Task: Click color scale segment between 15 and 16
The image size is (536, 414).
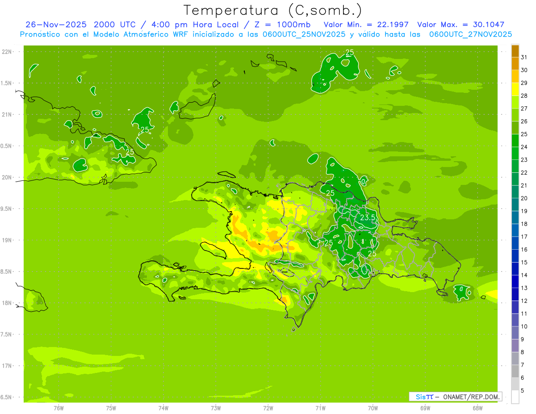Action: pos(515,256)
